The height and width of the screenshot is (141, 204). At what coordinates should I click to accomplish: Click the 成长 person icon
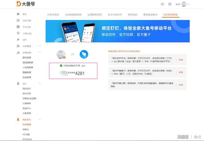click(18, 83)
